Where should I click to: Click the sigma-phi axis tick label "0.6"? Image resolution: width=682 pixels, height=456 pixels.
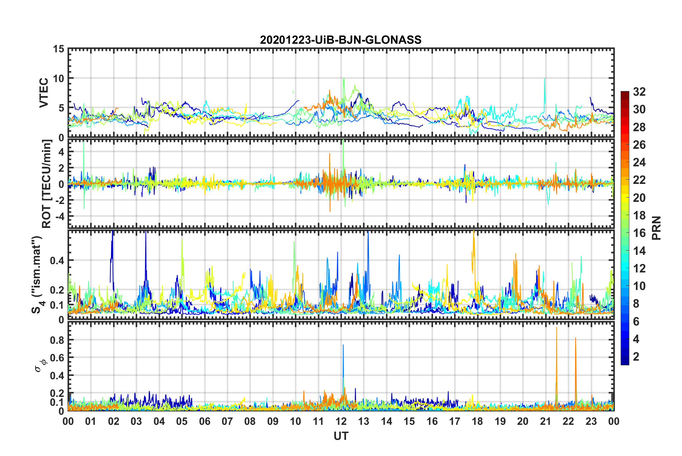57,358
